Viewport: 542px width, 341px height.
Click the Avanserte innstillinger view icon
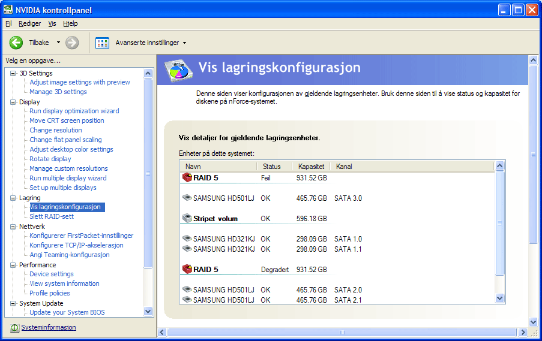[x=102, y=43]
